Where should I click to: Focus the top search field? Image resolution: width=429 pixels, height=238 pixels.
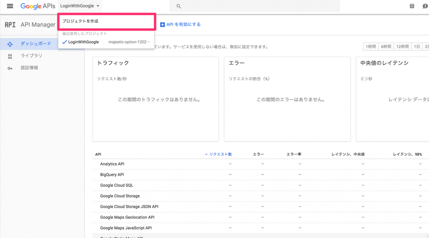coord(255,6)
